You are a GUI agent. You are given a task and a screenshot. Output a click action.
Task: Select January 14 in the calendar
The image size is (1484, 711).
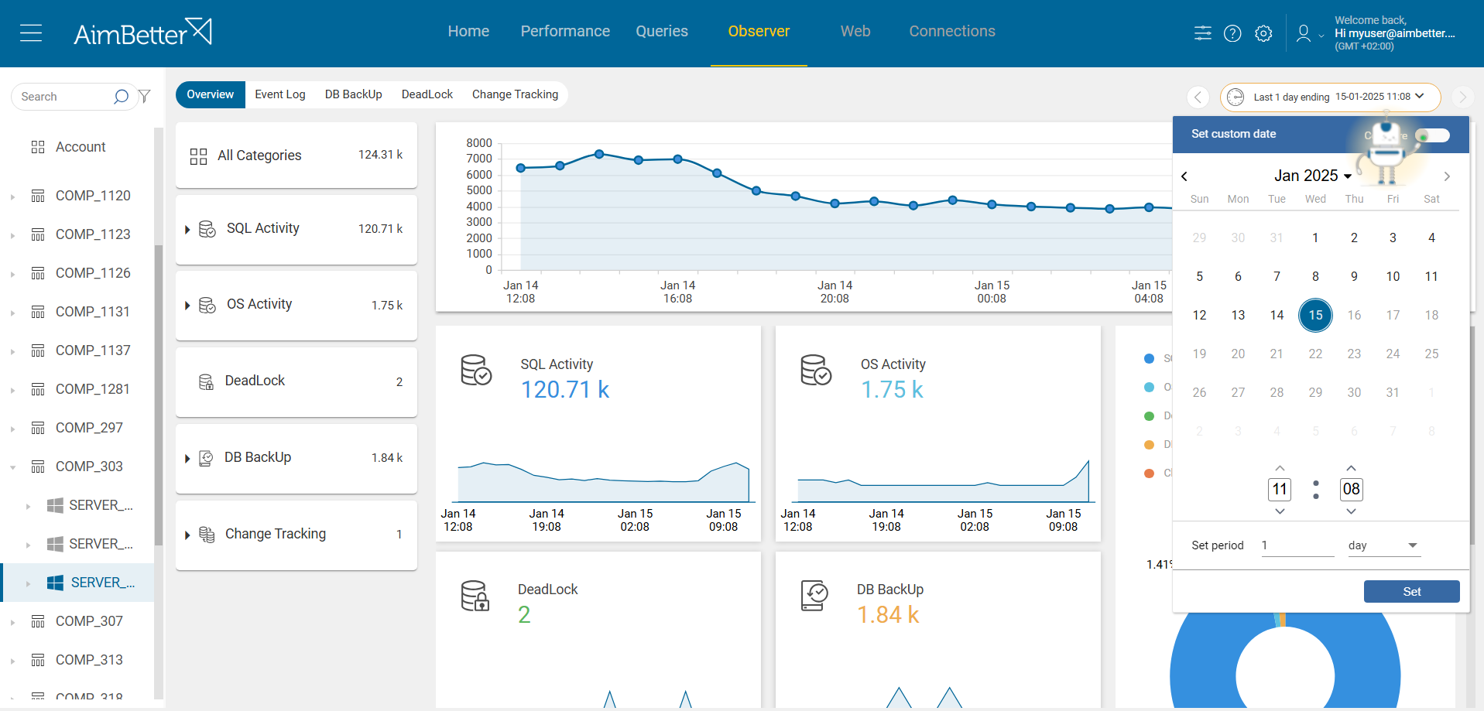coord(1277,315)
